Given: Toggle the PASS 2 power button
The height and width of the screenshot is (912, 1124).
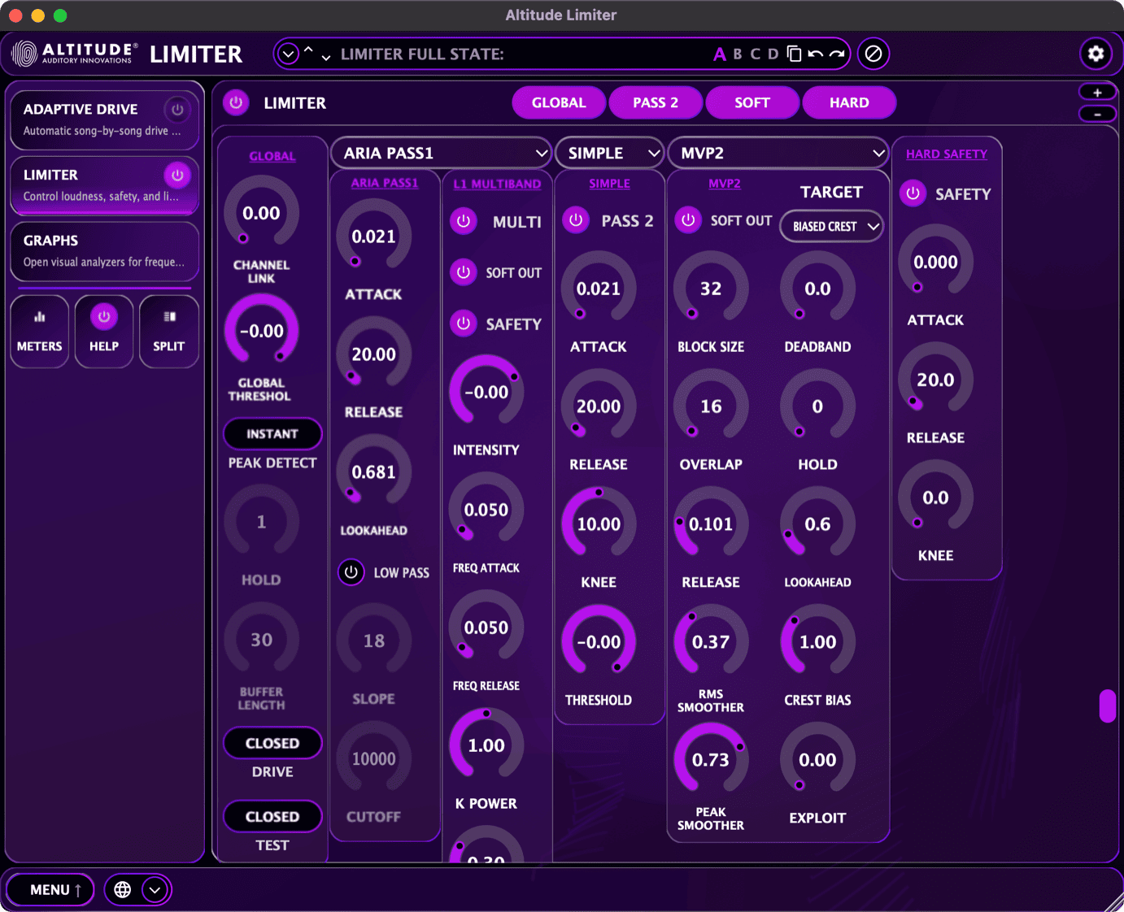Looking at the screenshot, I should (x=576, y=220).
